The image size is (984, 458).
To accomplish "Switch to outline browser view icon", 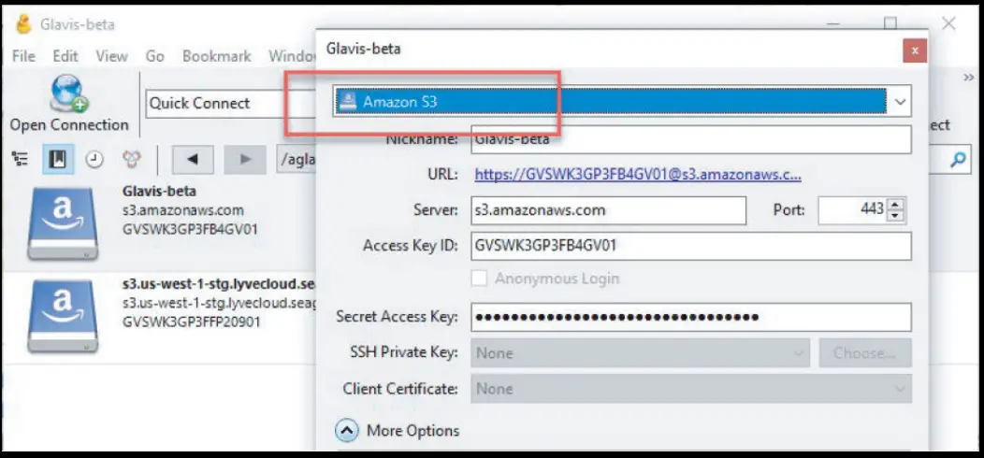I will click(19, 159).
